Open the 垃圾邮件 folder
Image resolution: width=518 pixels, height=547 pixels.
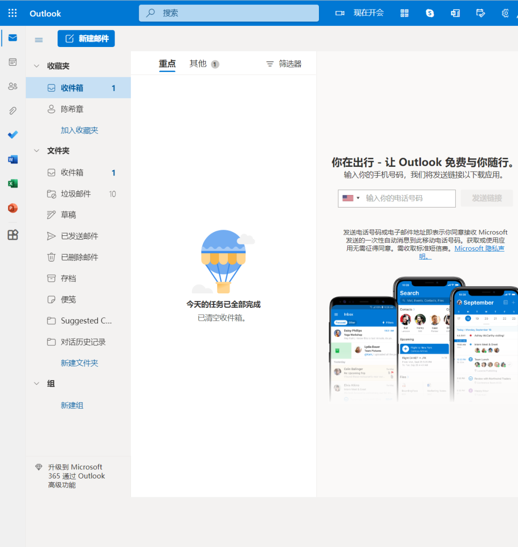[x=79, y=194]
